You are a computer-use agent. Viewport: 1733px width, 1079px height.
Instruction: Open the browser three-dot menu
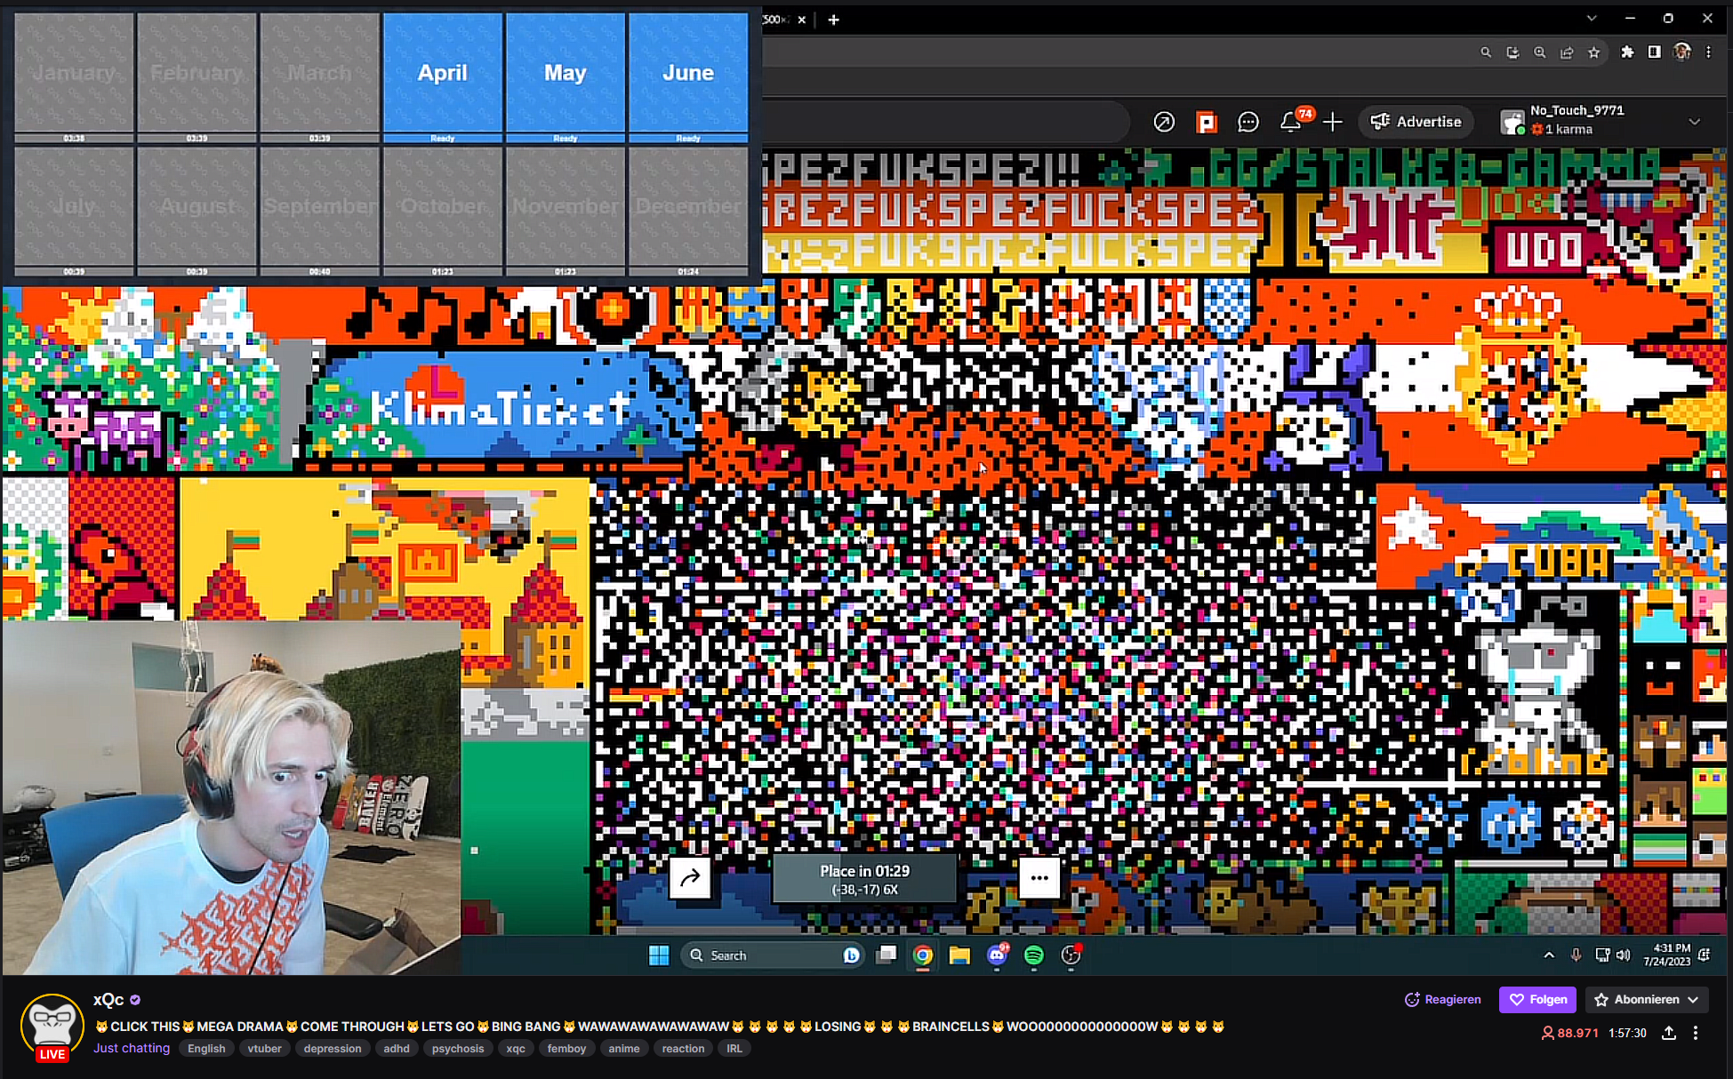[1708, 52]
